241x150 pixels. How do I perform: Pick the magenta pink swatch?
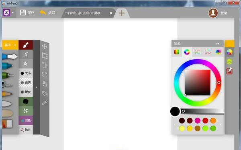point(198,121)
